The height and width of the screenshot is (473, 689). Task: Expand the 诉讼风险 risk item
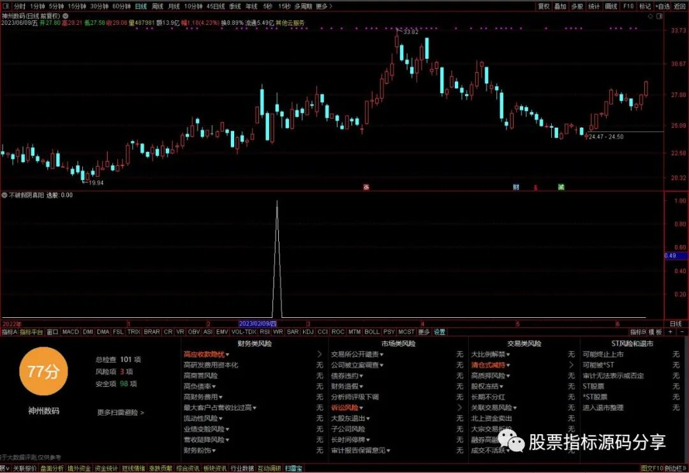coord(347,407)
